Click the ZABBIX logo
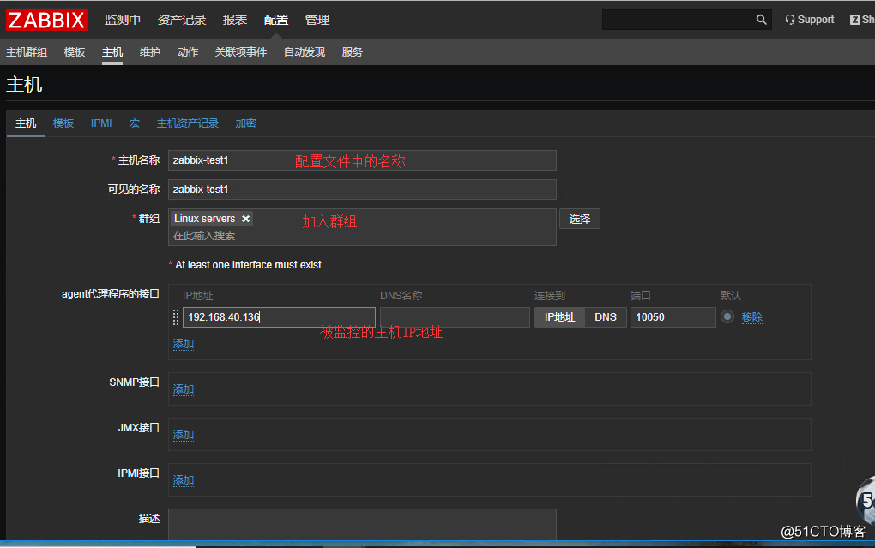The image size is (875, 548). tap(46, 20)
